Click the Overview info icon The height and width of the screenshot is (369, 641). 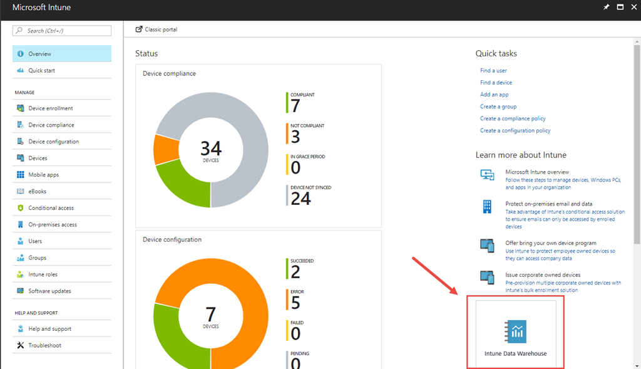pos(21,54)
